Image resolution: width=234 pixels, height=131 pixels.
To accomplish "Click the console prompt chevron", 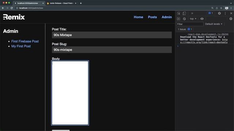I will coord(178,46).
